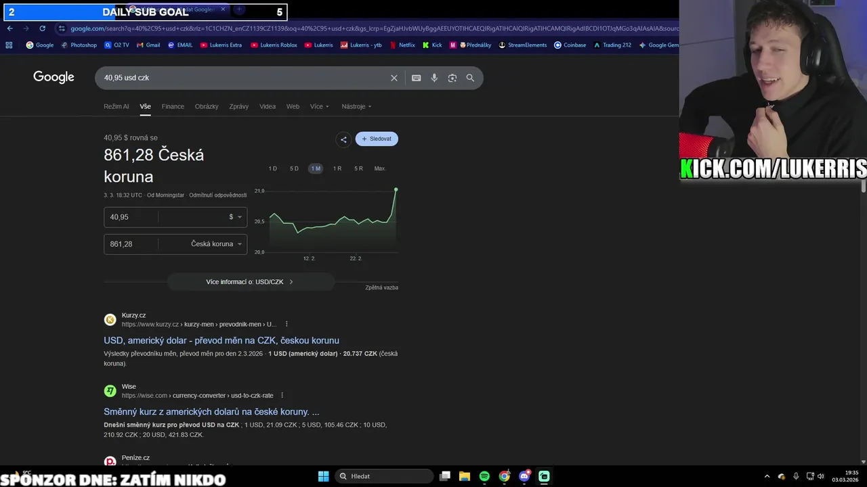Open Gmail bookmark
This screenshot has height=487, width=867.
click(x=148, y=45)
